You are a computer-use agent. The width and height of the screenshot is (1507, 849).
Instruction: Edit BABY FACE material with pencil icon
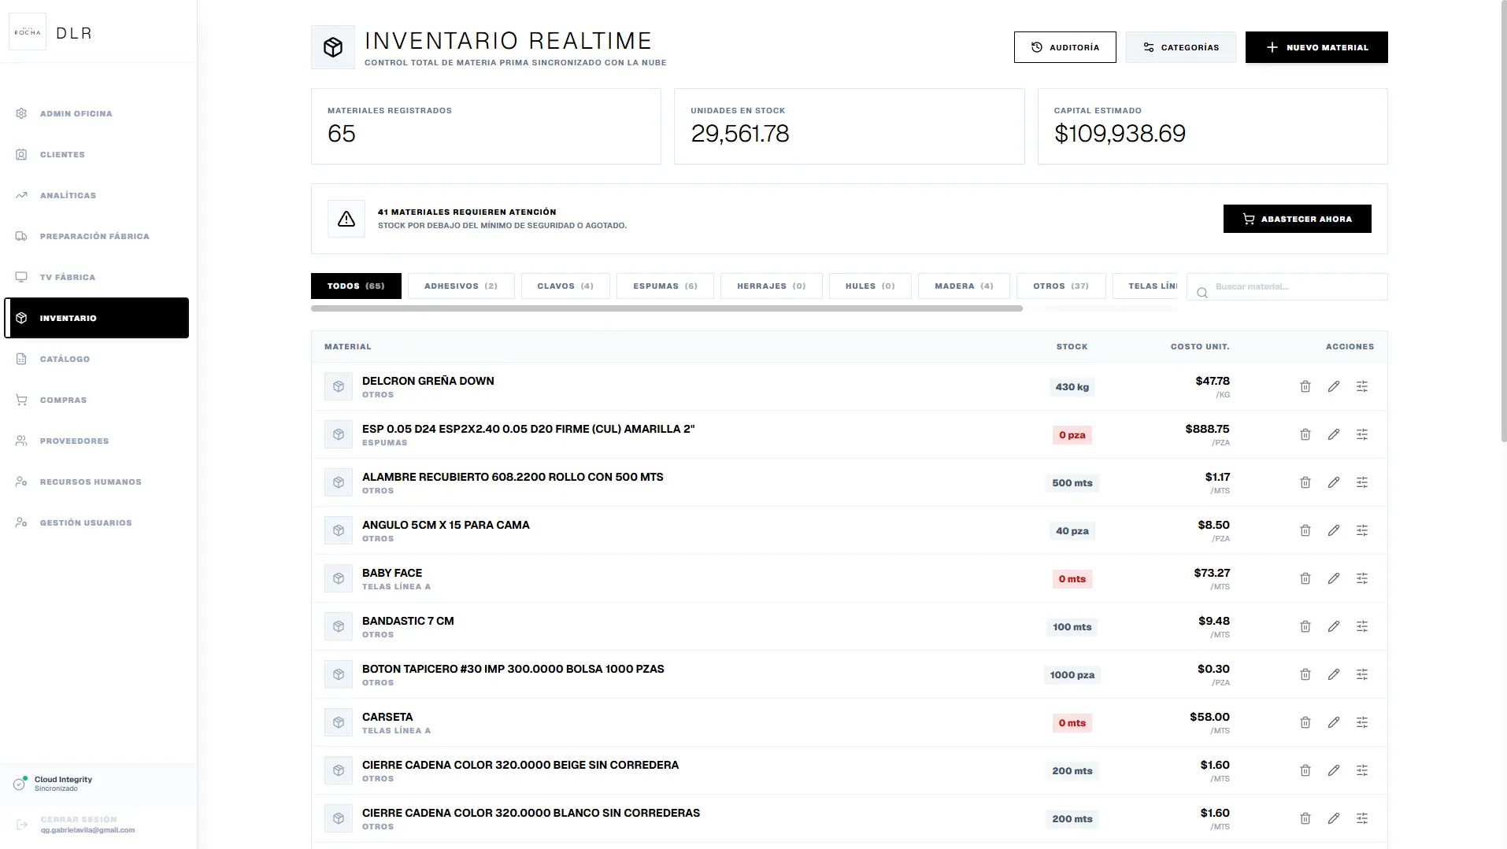point(1333,578)
